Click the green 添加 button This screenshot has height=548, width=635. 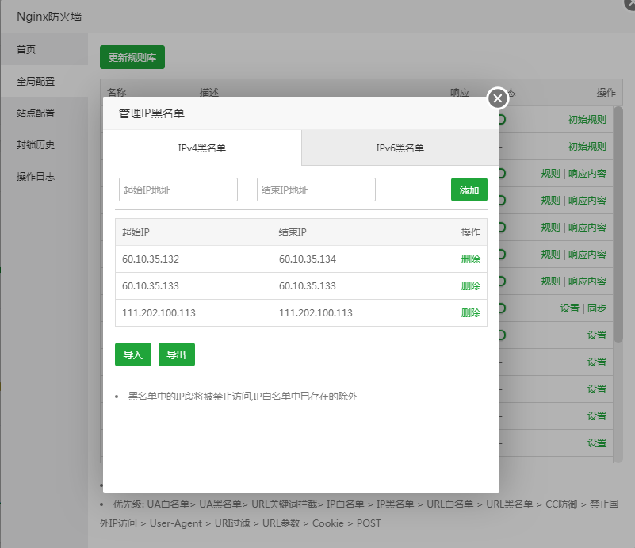click(x=469, y=190)
